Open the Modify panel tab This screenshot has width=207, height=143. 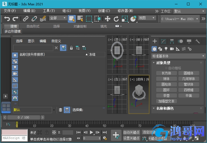(x=163, y=41)
